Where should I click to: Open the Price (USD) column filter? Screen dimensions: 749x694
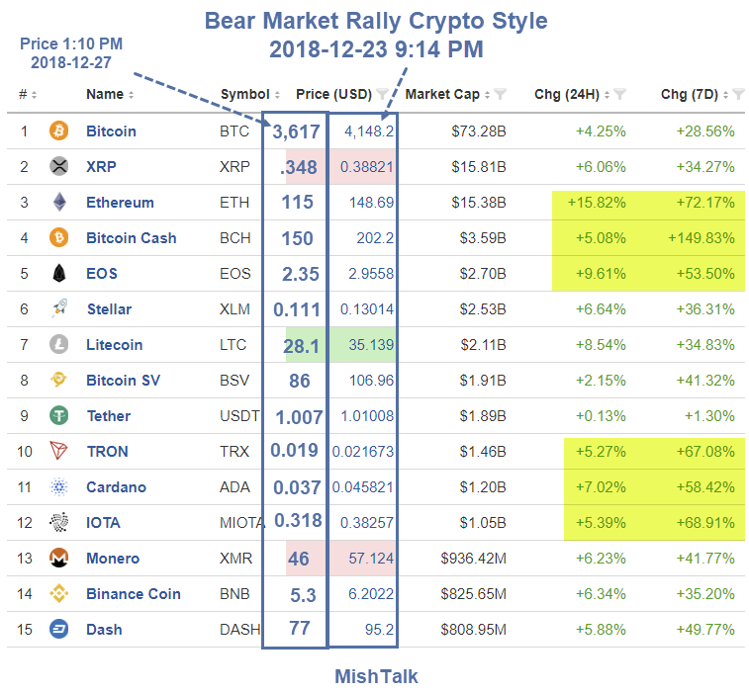click(383, 95)
